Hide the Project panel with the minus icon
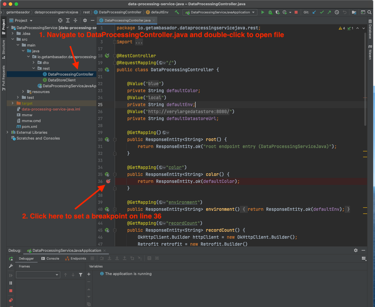The width and height of the screenshot is (375, 307). (93, 20)
